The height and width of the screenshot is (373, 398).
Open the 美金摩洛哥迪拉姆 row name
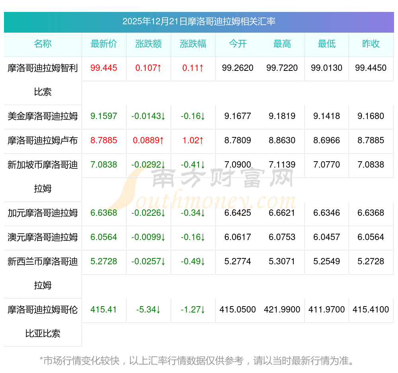point(43,116)
